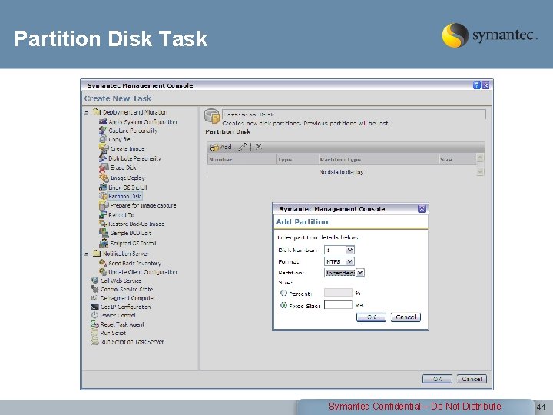Open the Disk Number dropdown
Image resolution: width=553 pixels, height=415 pixels.
point(349,250)
